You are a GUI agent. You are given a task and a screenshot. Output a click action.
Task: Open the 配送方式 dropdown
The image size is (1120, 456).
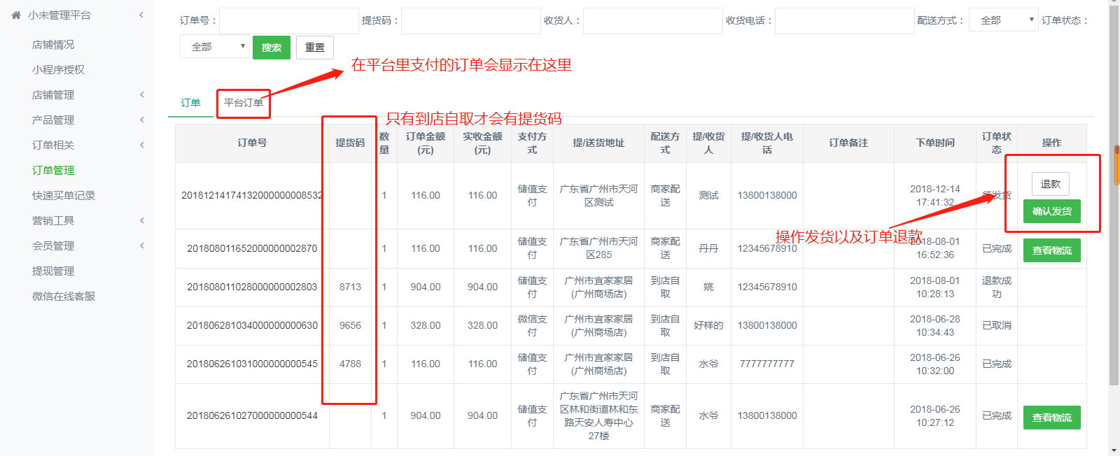pos(1003,20)
